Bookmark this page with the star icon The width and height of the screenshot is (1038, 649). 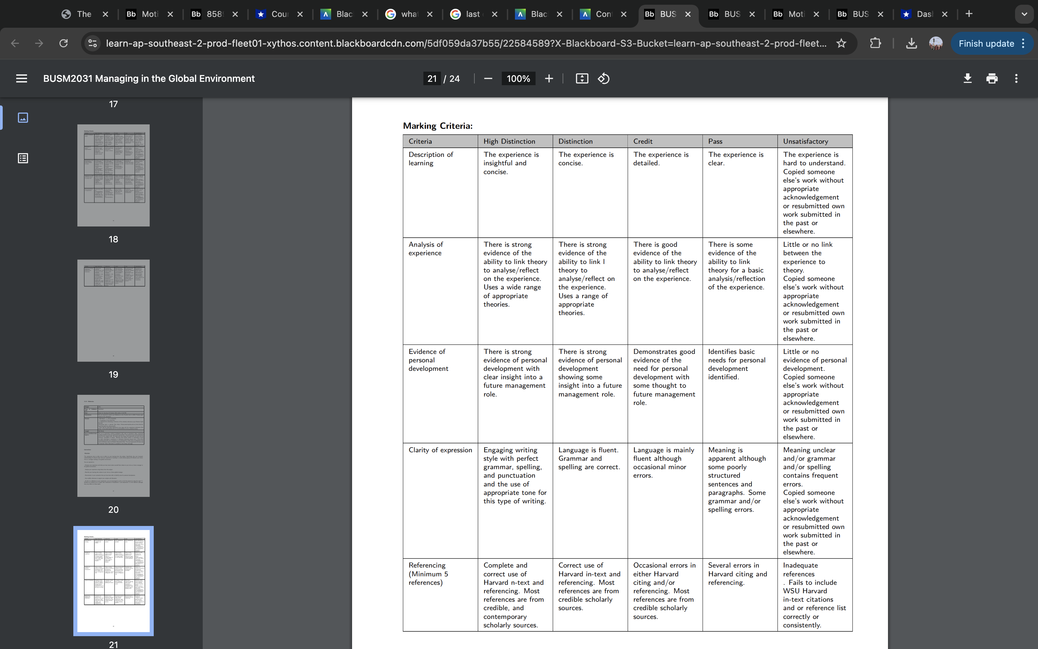841,43
